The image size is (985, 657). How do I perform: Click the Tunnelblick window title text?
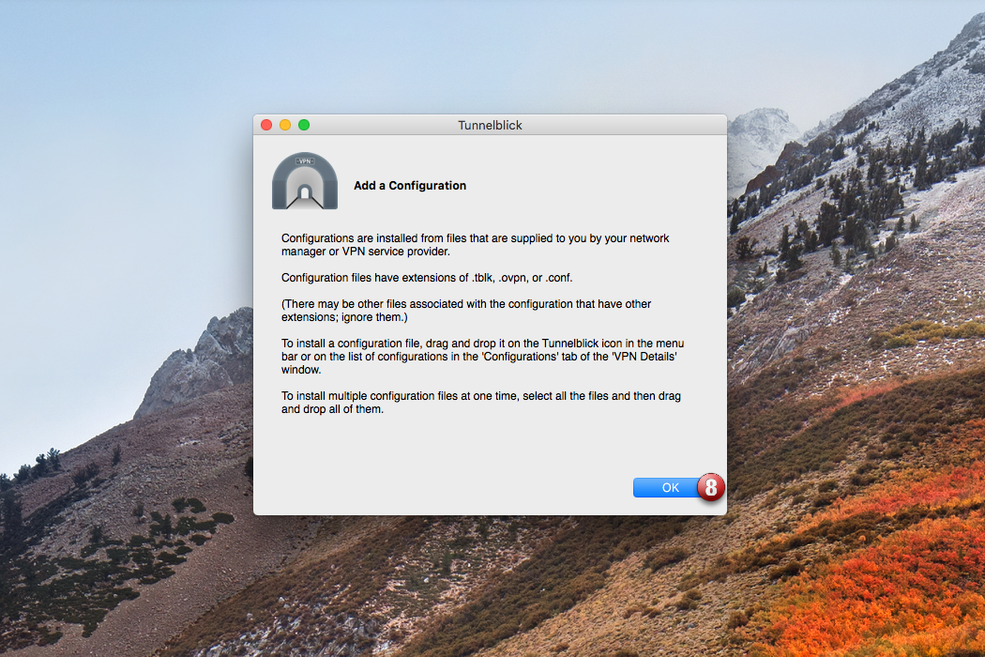coord(490,125)
